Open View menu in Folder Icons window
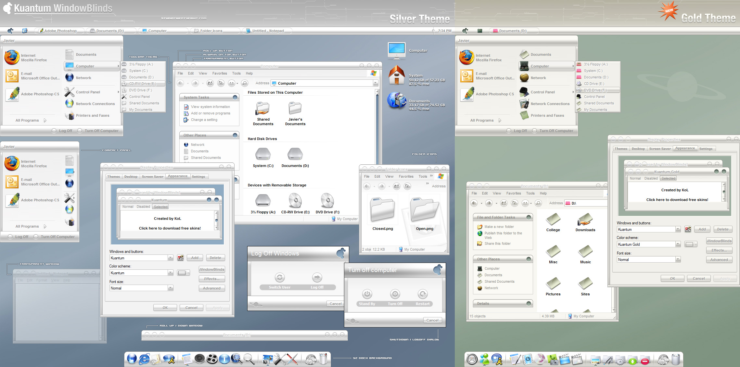 (389, 177)
